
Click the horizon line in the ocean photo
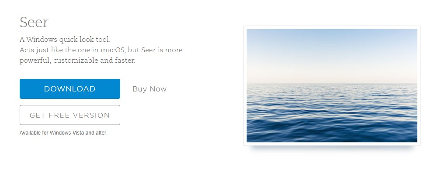coord(332,83)
